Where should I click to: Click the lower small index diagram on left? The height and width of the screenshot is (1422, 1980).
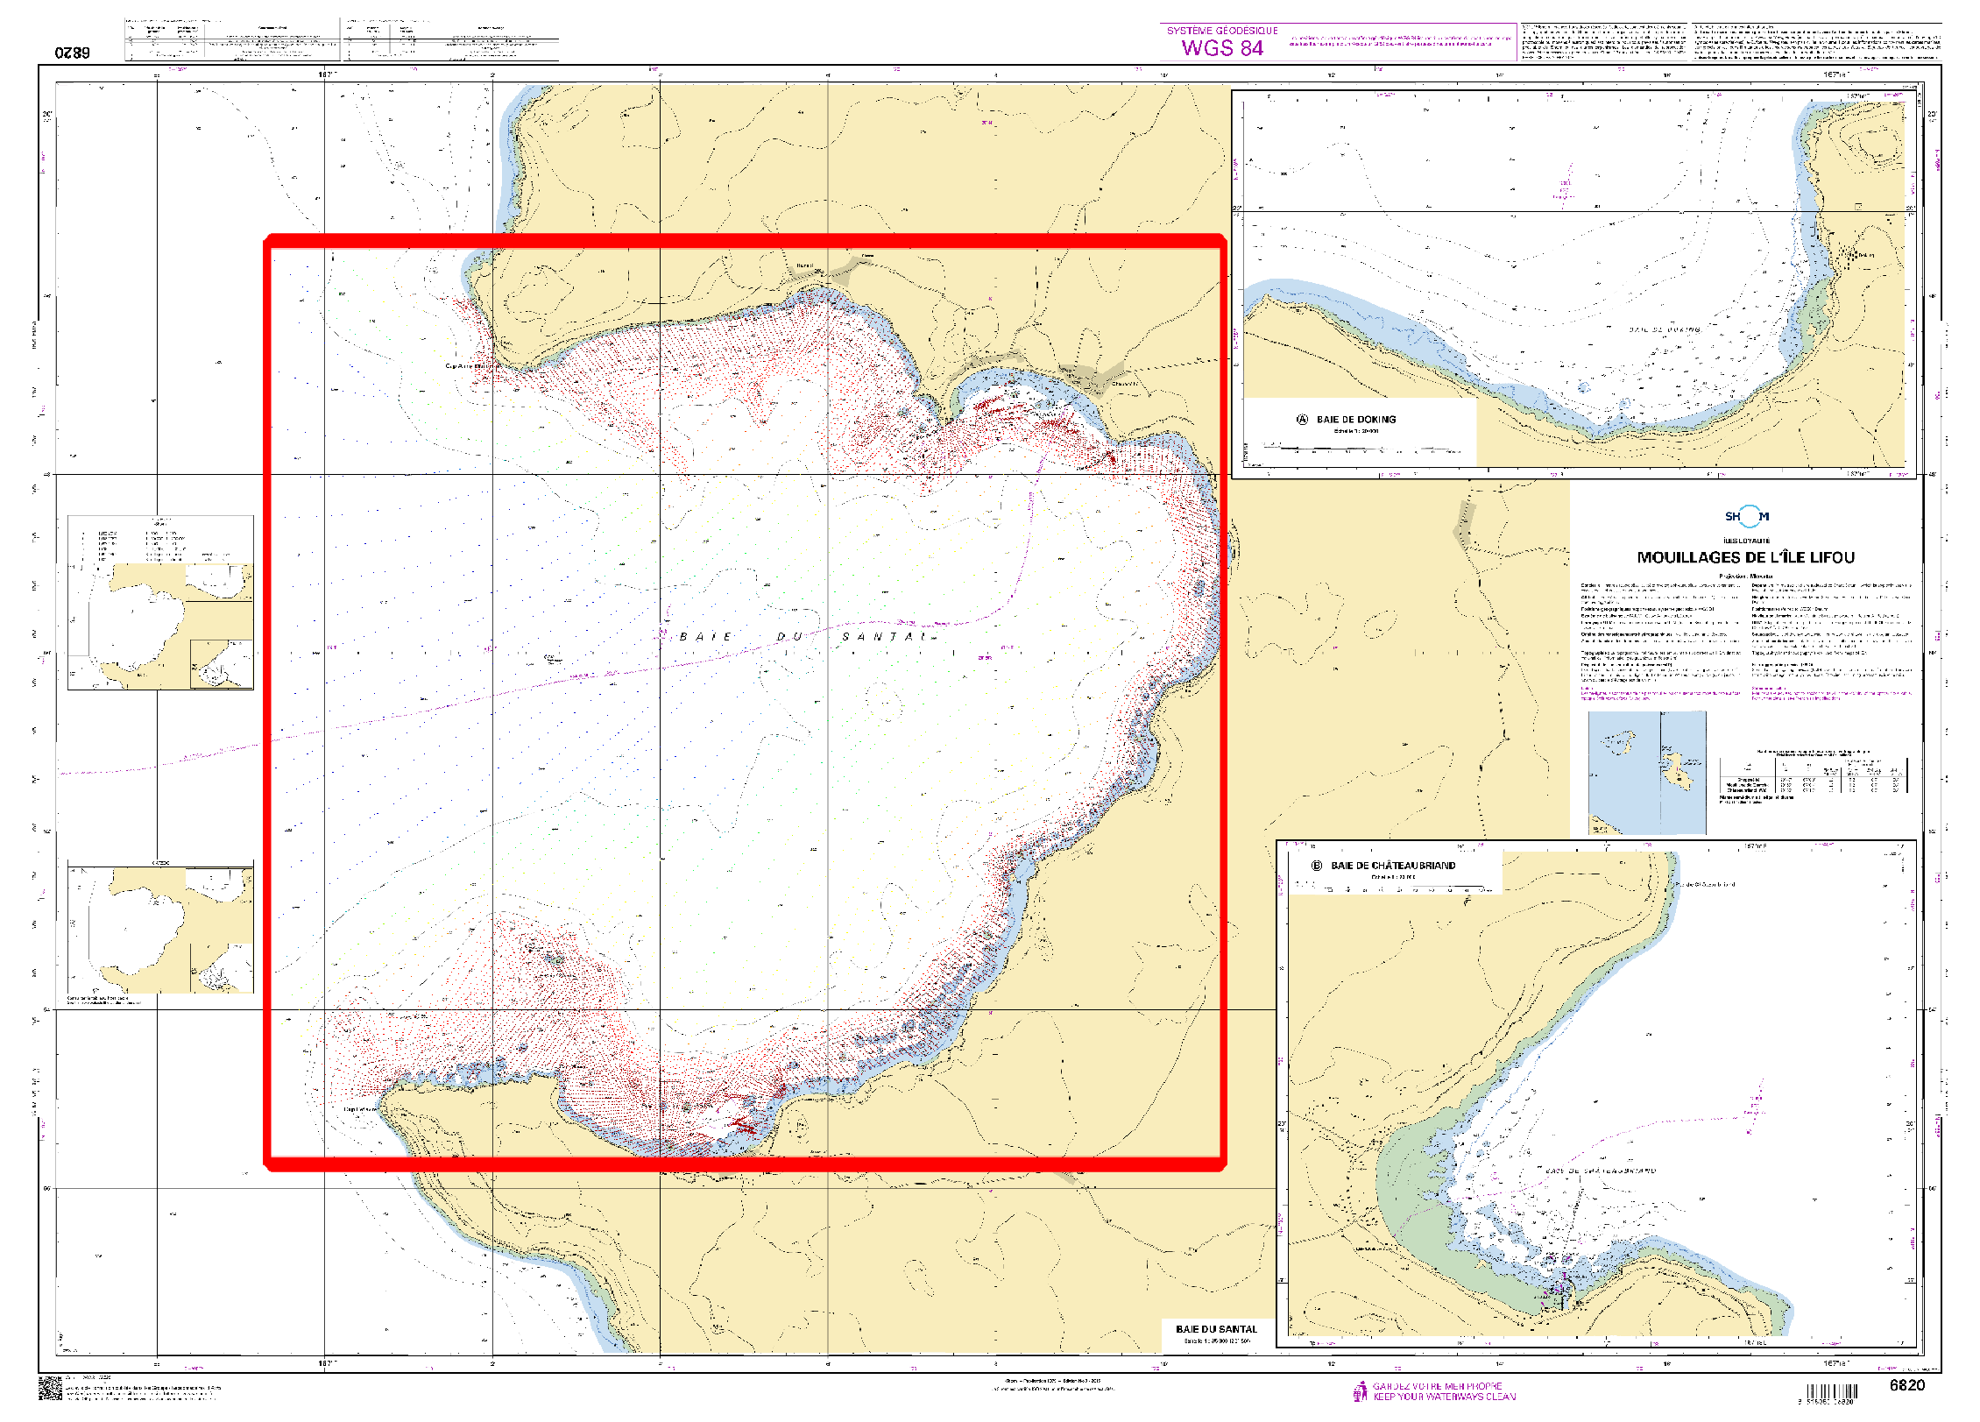[160, 929]
